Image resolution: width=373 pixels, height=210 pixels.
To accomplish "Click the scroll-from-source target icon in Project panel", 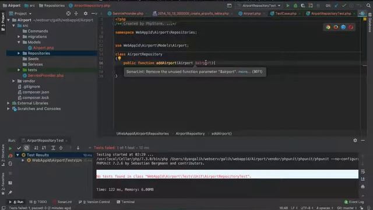I will click(69, 13).
